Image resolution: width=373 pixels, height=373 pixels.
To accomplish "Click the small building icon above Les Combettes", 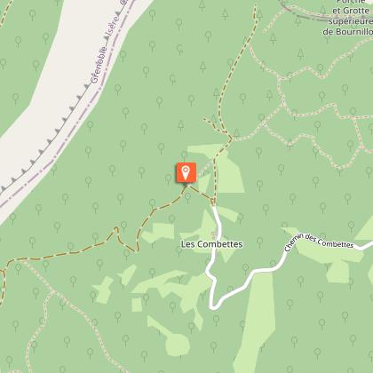I will (214, 235).
